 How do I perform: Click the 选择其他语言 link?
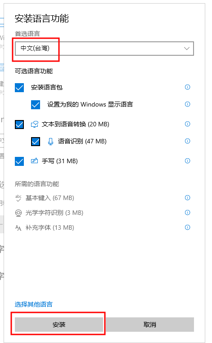(x=33, y=304)
